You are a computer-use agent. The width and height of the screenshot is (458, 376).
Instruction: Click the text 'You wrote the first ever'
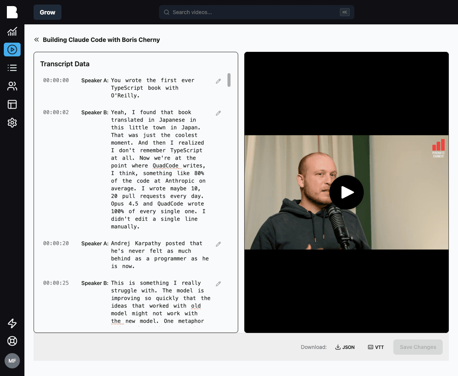pos(153,80)
